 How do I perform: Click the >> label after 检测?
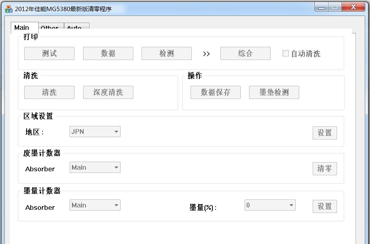tap(206, 54)
